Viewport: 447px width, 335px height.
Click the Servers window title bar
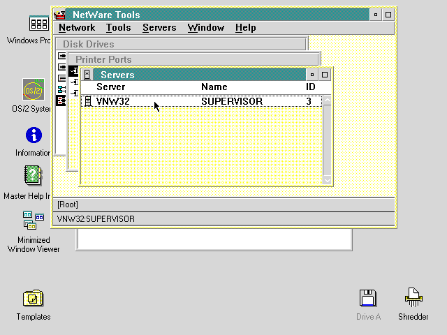coord(200,75)
